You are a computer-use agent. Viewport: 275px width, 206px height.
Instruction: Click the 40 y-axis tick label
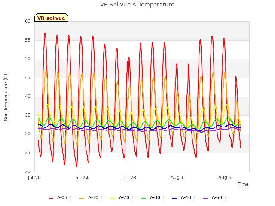[x=27, y=96]
